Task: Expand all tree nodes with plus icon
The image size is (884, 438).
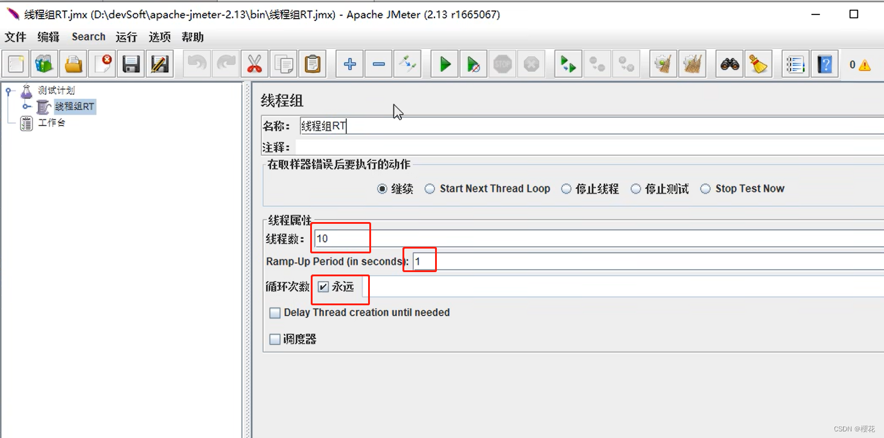Action: 349,63
